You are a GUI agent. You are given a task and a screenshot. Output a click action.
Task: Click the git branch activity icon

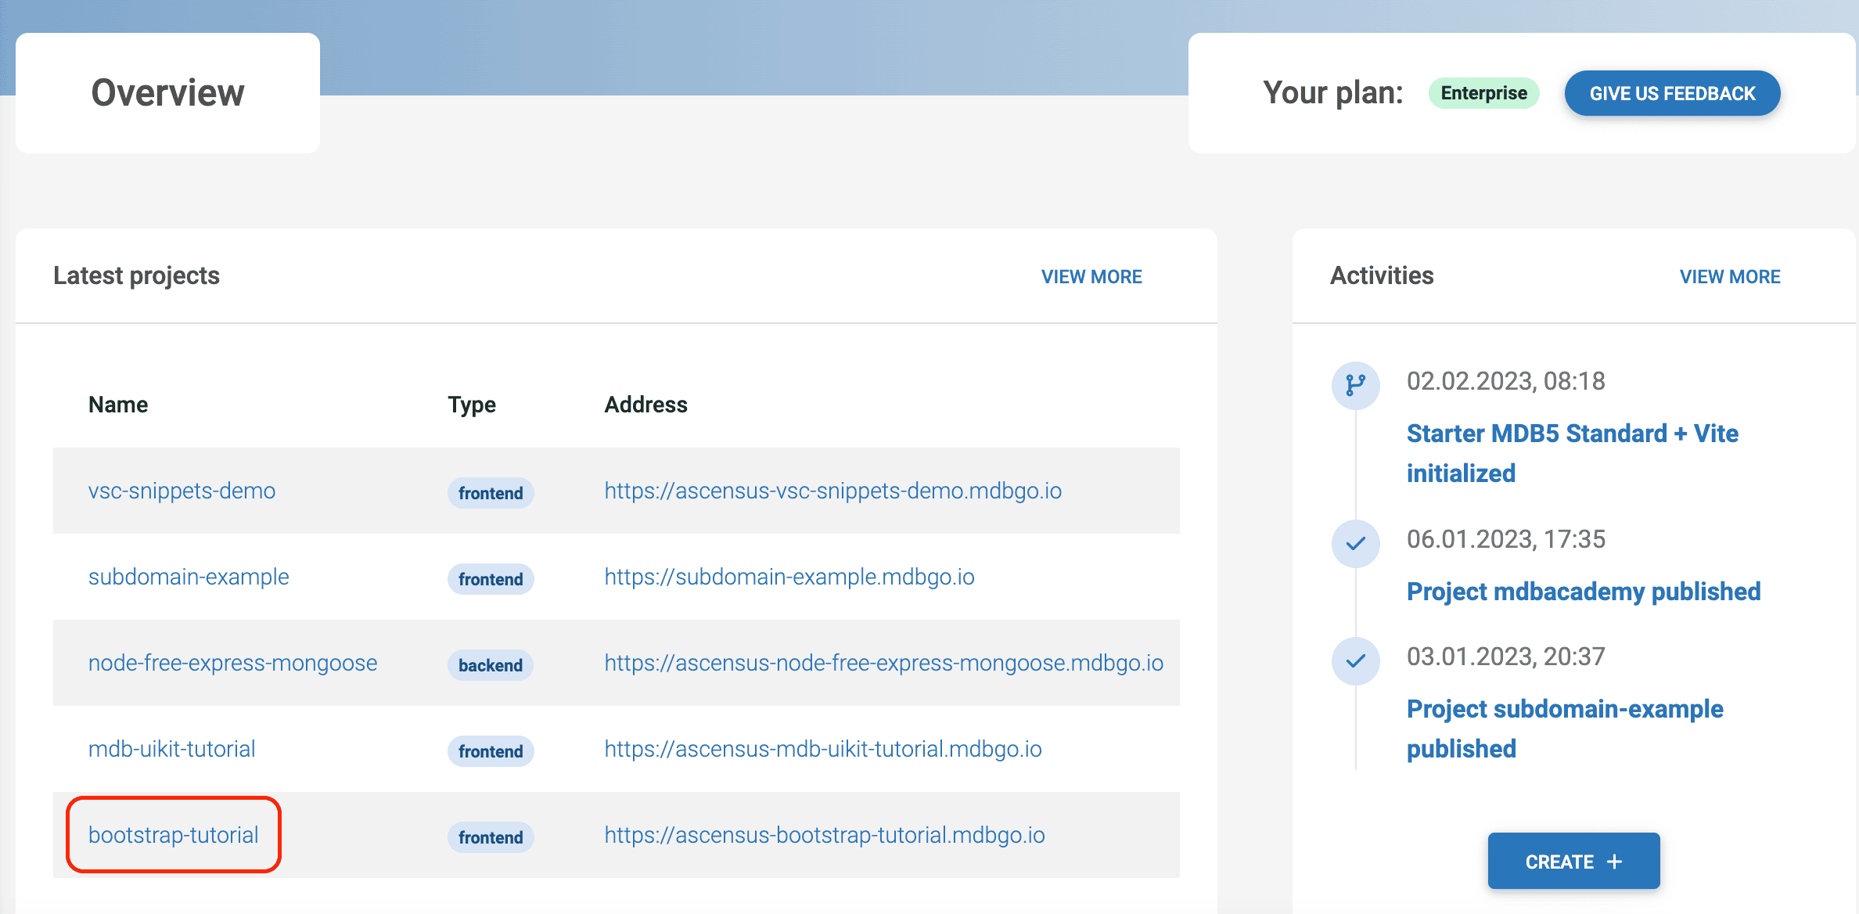tap(1355, 385)
